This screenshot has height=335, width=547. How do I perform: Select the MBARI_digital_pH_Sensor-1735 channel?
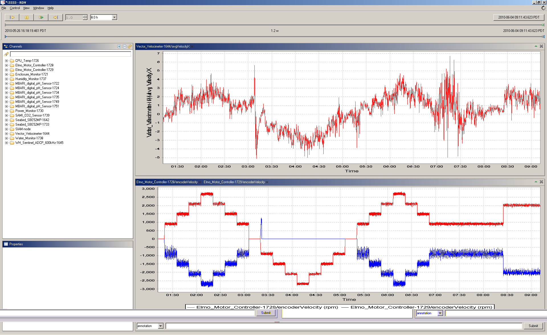tap(37, 97)
